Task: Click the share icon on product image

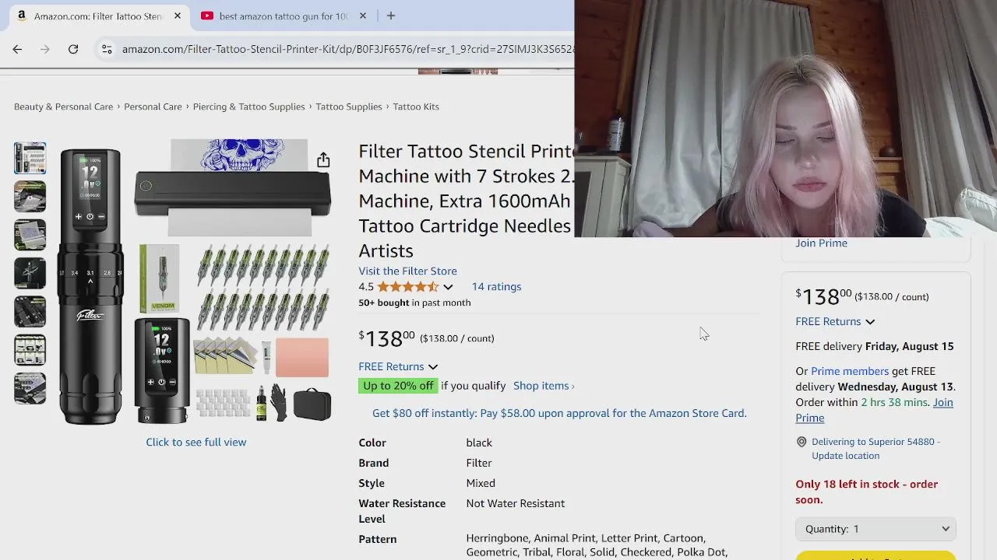Action: coord(323,160)
